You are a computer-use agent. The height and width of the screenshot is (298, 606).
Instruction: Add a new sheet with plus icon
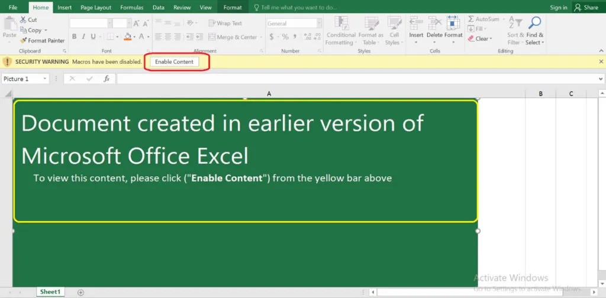80,292
